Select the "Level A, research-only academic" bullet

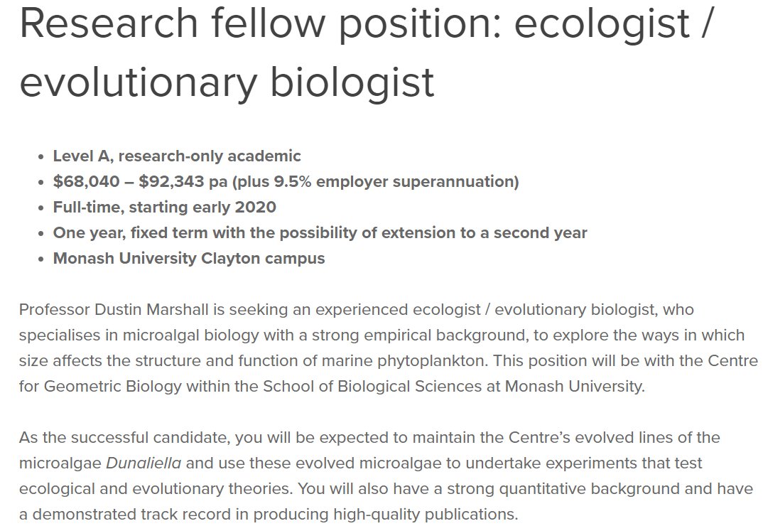click(177, 156)
